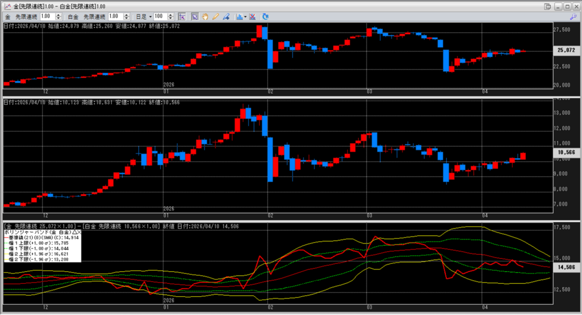Click the 幅1下限(-1.00σ):14,044 legend line
The width and height of the screenshot is (582, 315).
click(x=36, y=248)
